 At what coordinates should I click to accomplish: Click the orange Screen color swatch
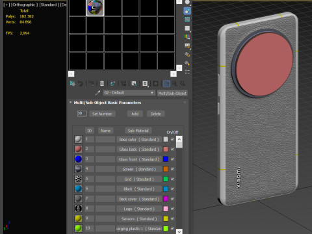click(x=166, y=169)
